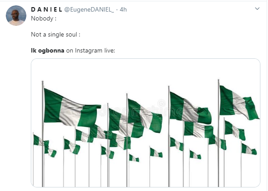Click the "Not a single soul :" line
Screen dimensions: 268x191
55,35
